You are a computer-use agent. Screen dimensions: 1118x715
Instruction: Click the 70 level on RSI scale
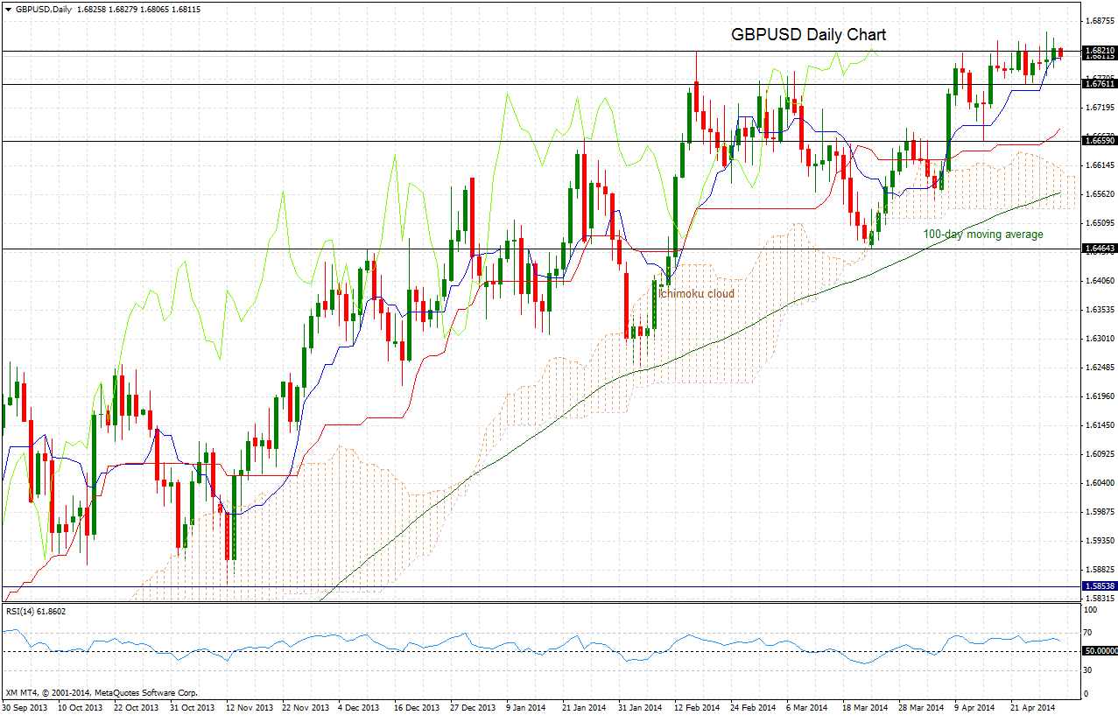1089,632
